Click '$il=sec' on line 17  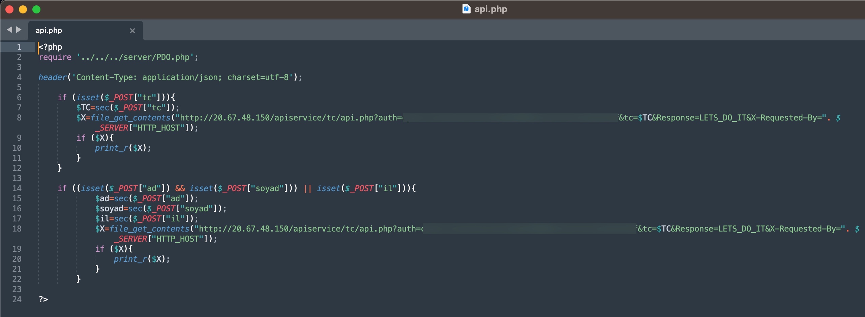(112, 219)
